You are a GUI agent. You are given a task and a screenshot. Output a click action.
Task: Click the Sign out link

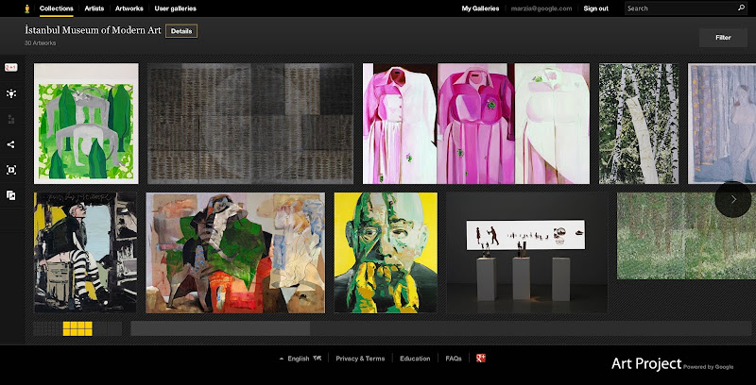coord(596,8)
